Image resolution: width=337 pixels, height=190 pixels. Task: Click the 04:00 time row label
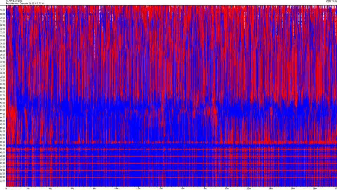point(2,40)
